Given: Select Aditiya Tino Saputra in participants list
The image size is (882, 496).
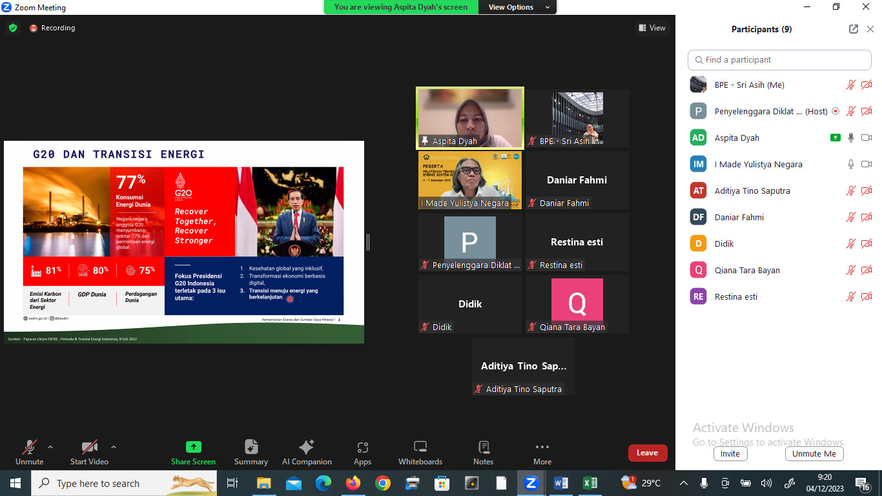Looking at the screenshot, I should point(781,191).
